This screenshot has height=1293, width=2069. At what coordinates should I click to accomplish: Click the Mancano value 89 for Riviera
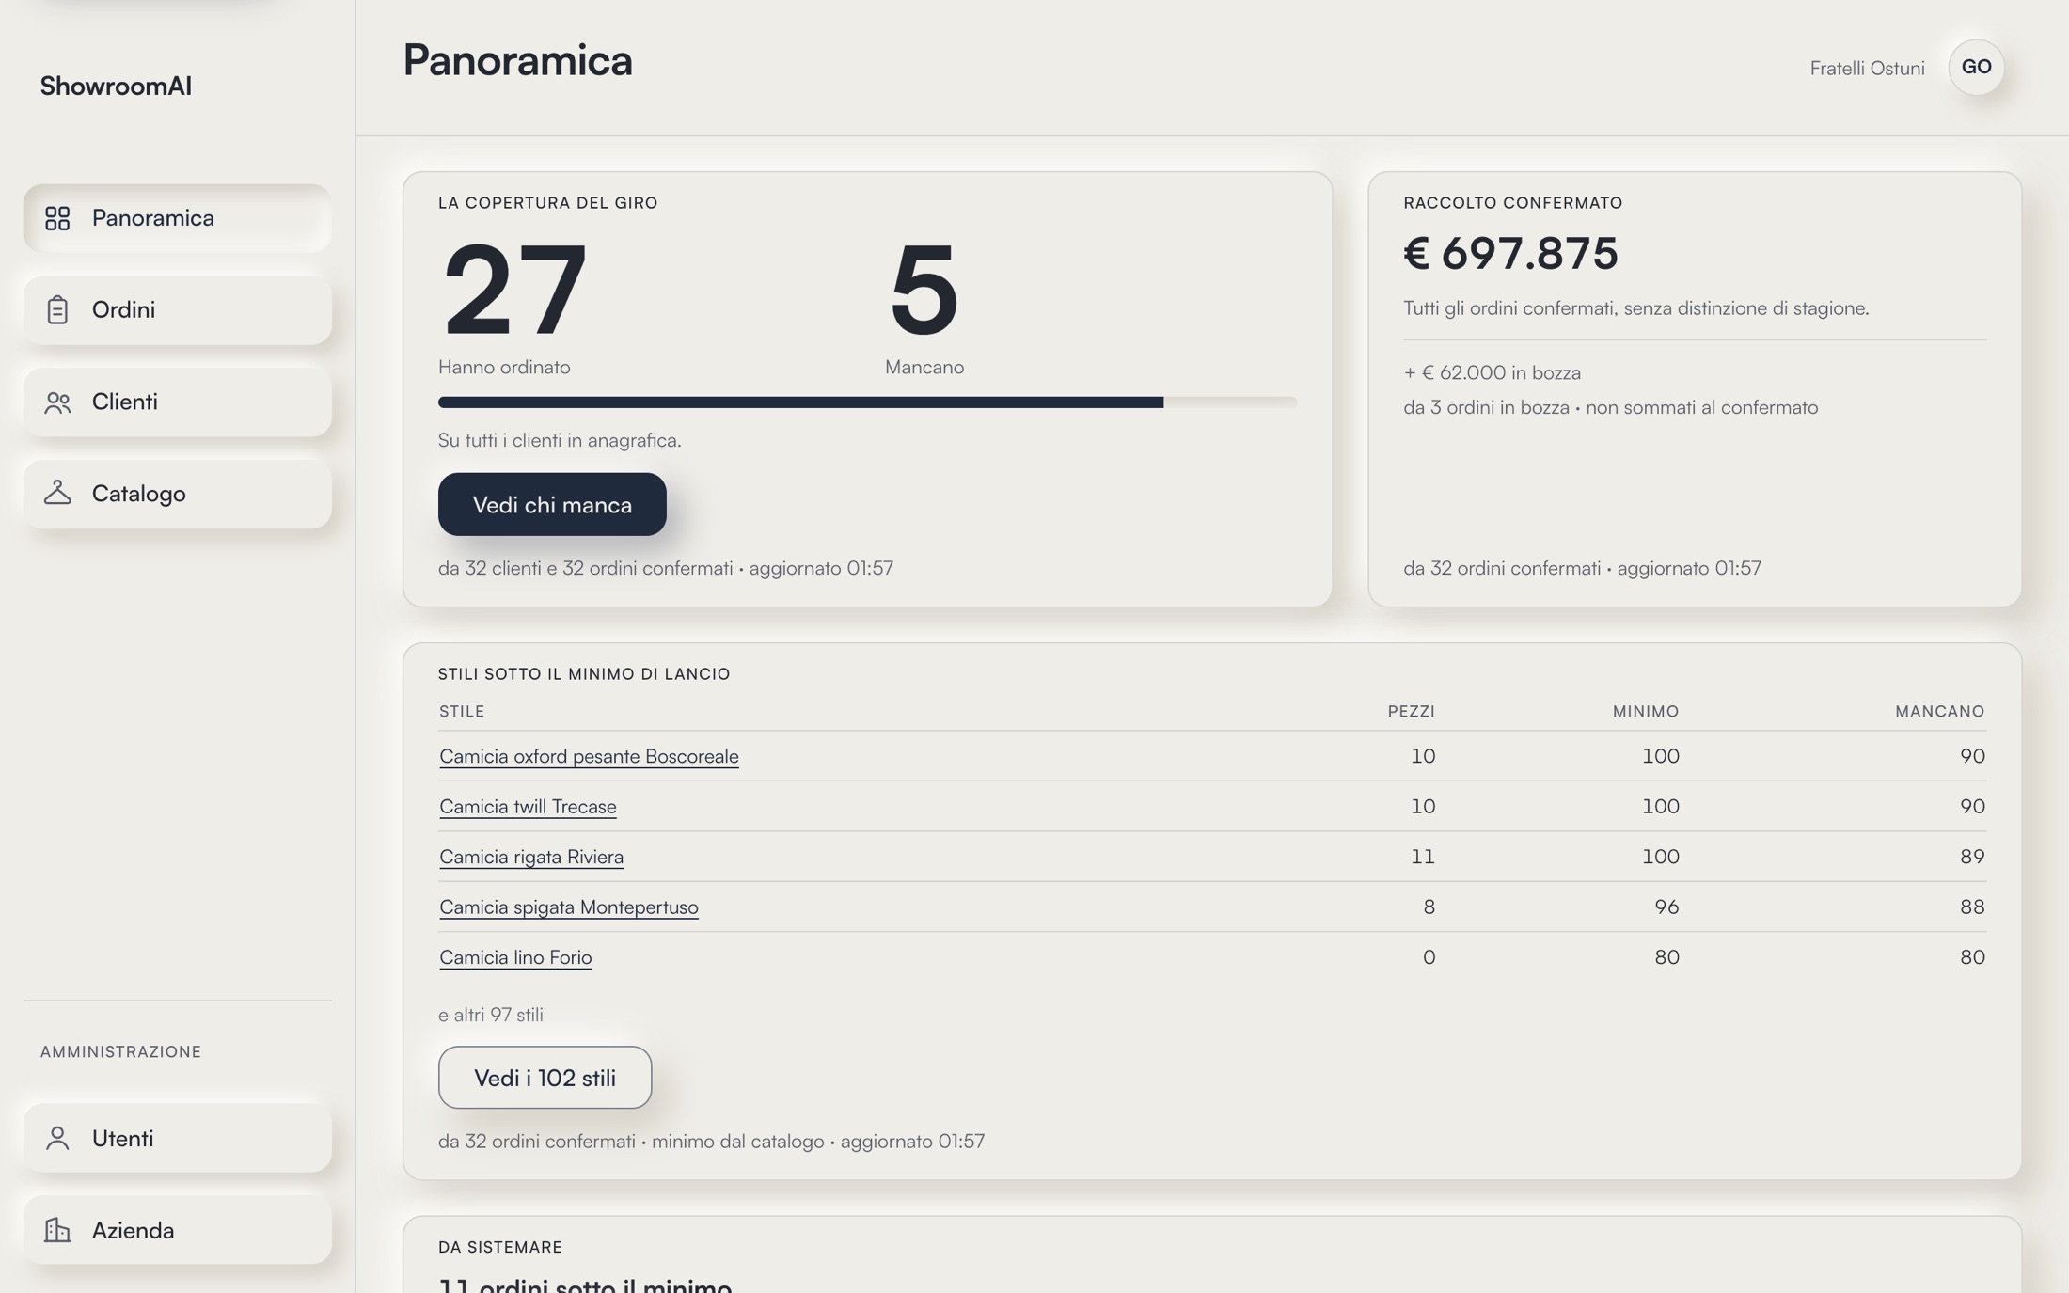1972,857
